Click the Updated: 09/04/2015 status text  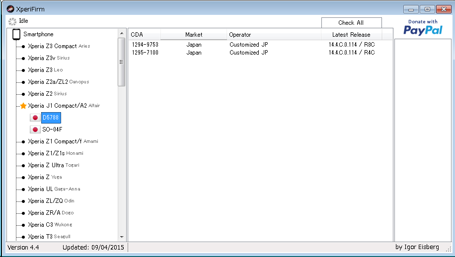click(93, 248)
